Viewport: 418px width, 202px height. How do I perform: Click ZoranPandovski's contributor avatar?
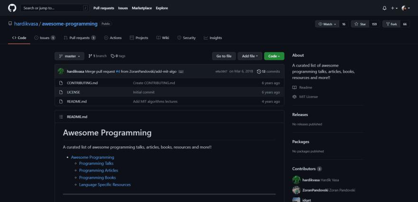296,190
